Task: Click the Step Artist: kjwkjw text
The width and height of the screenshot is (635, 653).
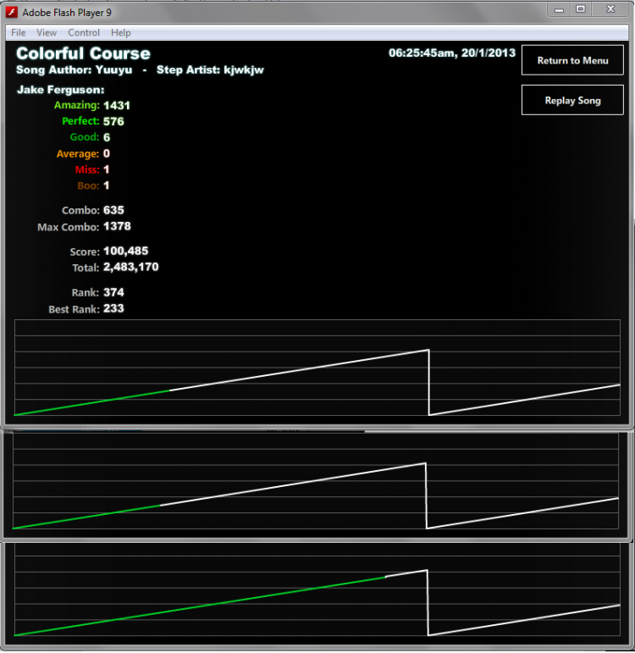Action: (x=210, y=69)
